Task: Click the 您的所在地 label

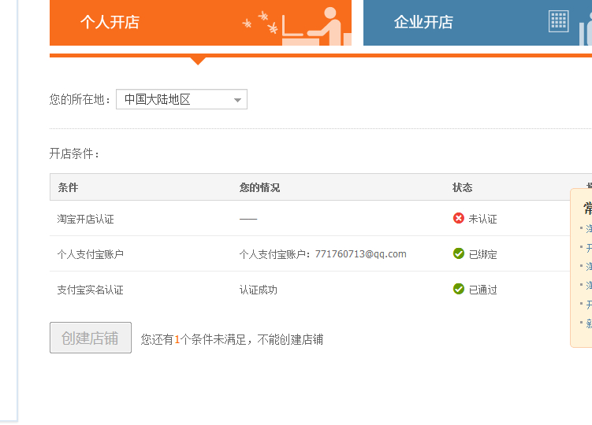Action: (80, 99)
